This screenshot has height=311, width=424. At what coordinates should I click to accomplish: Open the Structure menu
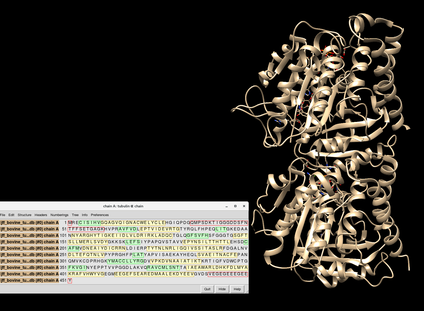click(24, 215)
